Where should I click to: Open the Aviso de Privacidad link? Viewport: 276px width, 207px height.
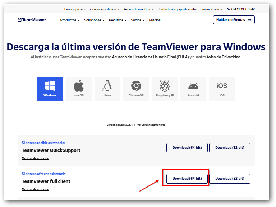(224, 57)
